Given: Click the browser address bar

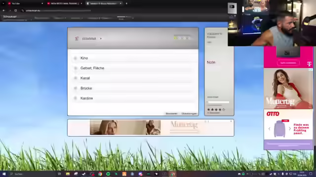Looking at the screenshot, I should [x=58, y=10].
